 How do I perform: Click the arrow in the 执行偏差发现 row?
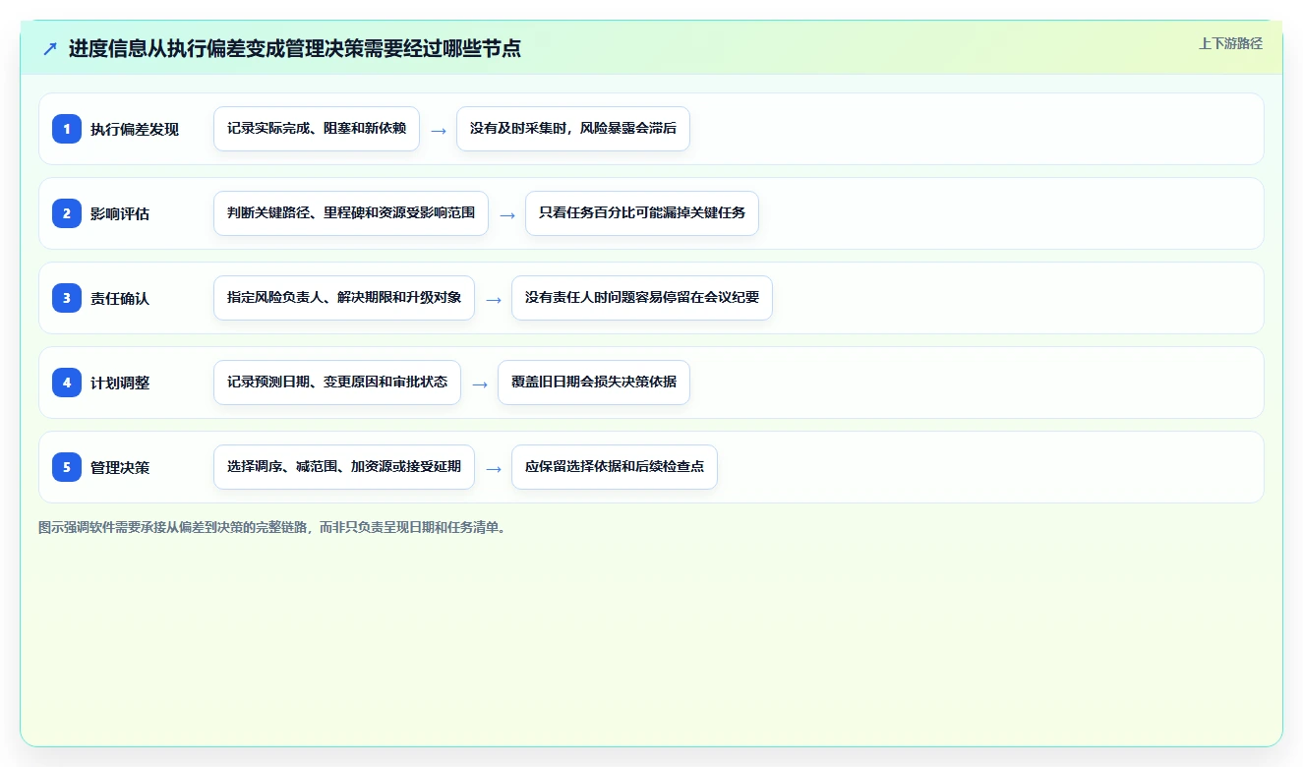pyautogui.click(x=439, y=130)
